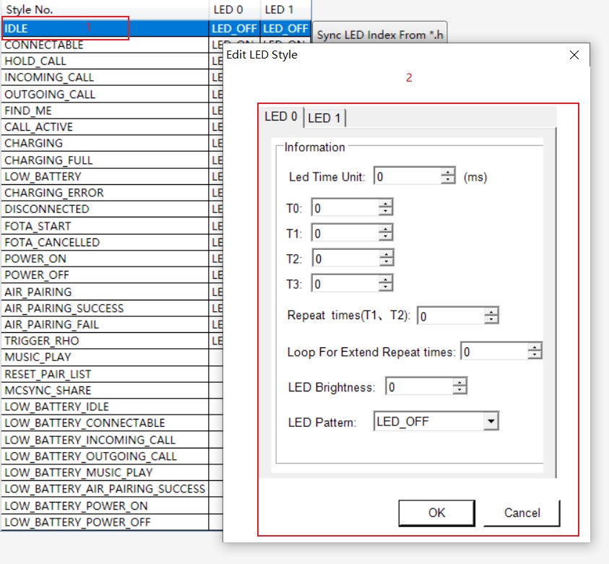Switch to the LED 1 tab
The width and height of the screenshot is (609, 564).
click(x=326, y=118)
